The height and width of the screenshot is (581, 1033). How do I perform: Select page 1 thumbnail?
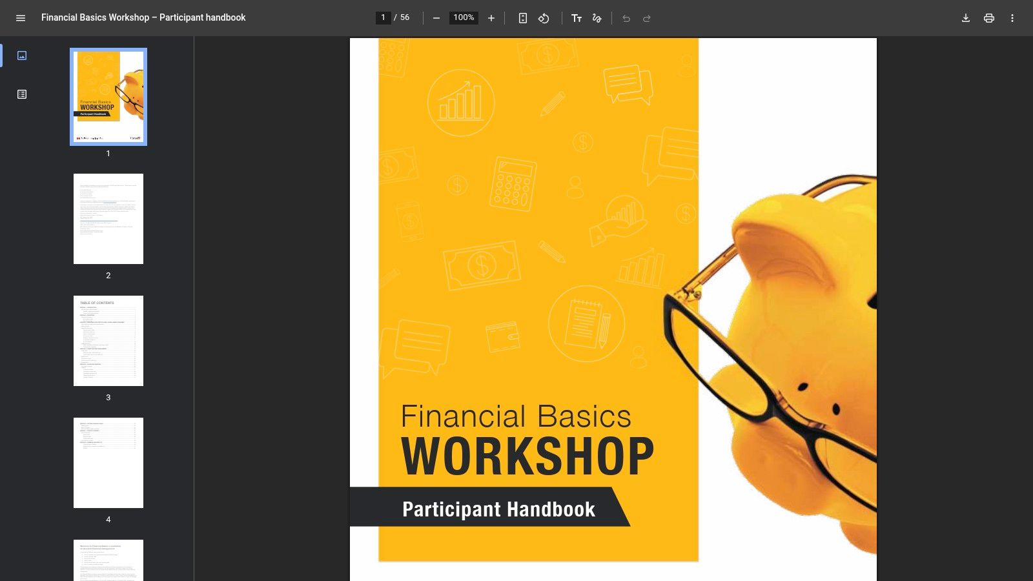108,97
